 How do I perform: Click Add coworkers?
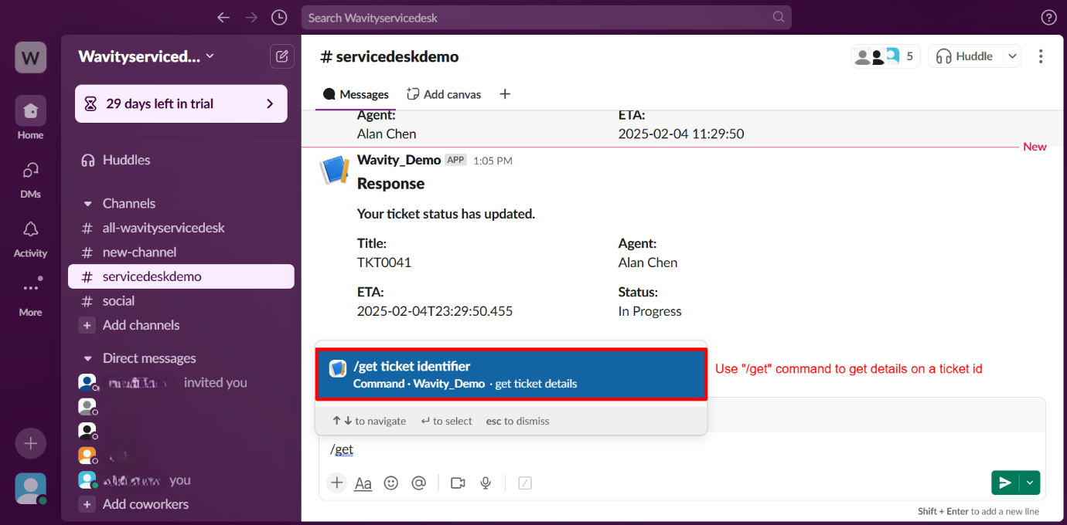point(181,504)
